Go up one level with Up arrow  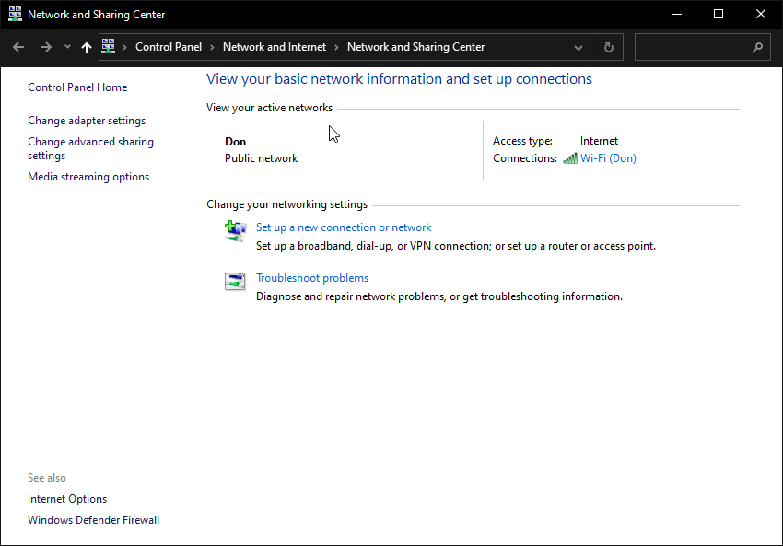[87, 47]
